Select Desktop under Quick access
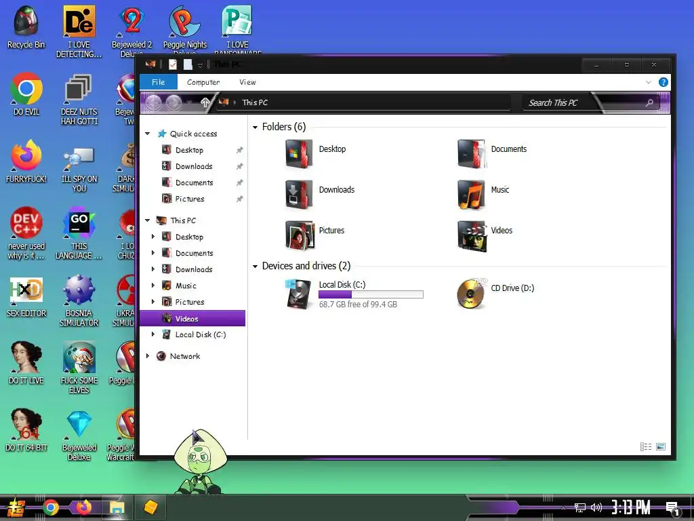The image size is (694, 521). (x=189, y=150)
